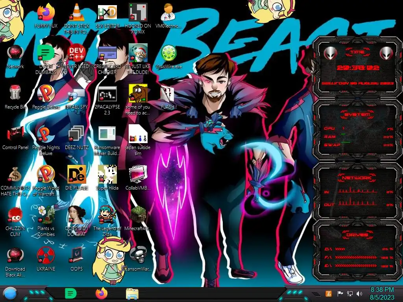
Task: Open the HOOKED ON XONIX game icon
Action: coord(138,12)
